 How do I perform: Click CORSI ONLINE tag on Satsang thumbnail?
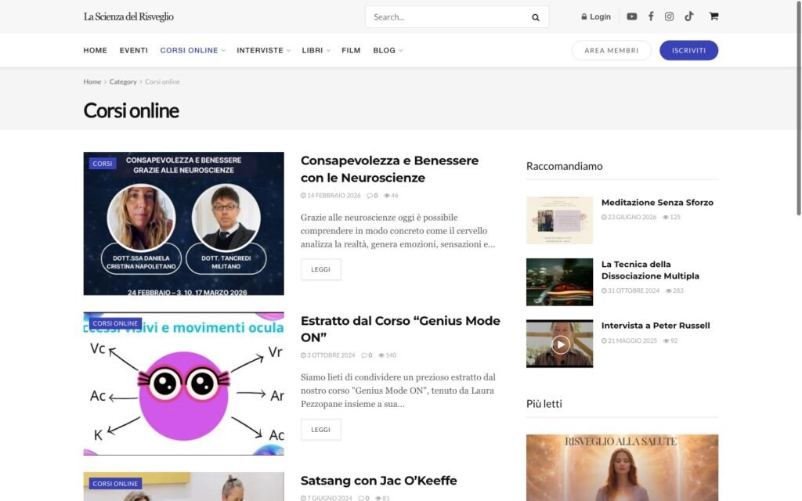click(x=115, y=484)
